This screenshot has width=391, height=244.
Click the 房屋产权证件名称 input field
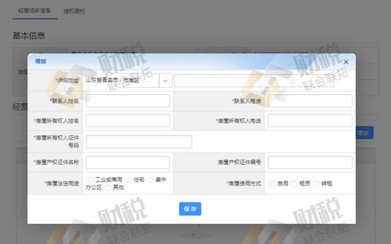point(128,162)
